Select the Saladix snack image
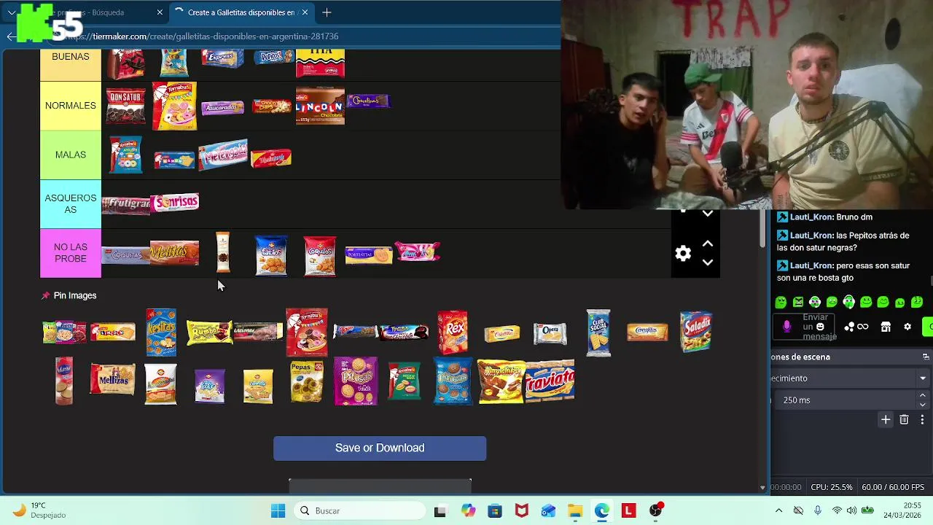Screen dimensions: 933x525 coord(696,332)
